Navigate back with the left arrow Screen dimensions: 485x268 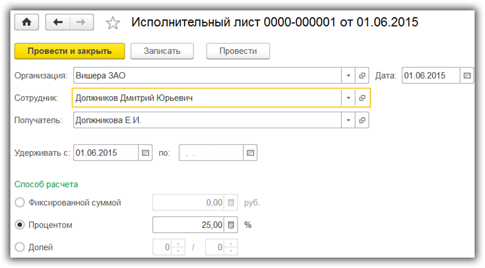click(58, 22)
